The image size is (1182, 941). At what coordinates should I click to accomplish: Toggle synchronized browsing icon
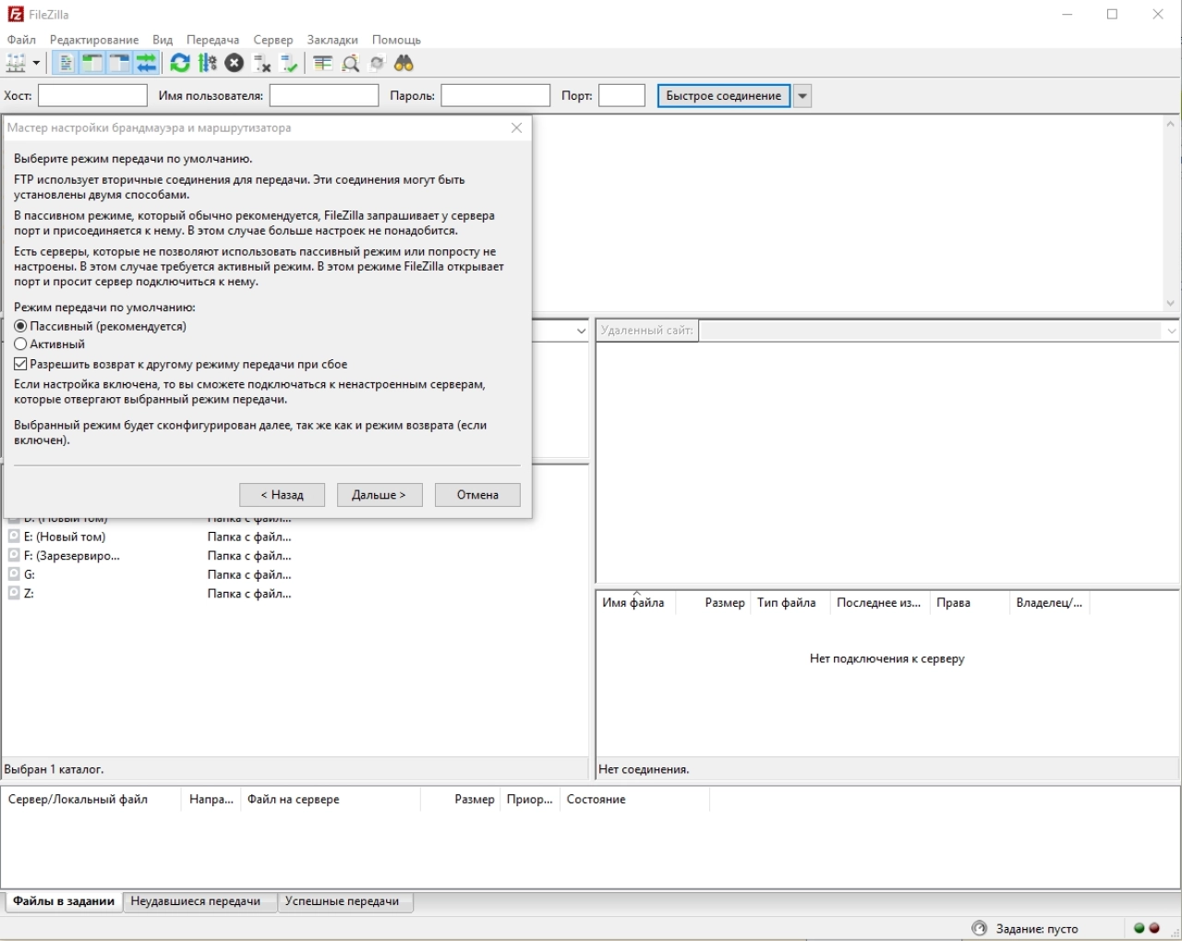[x=377, y=63]
